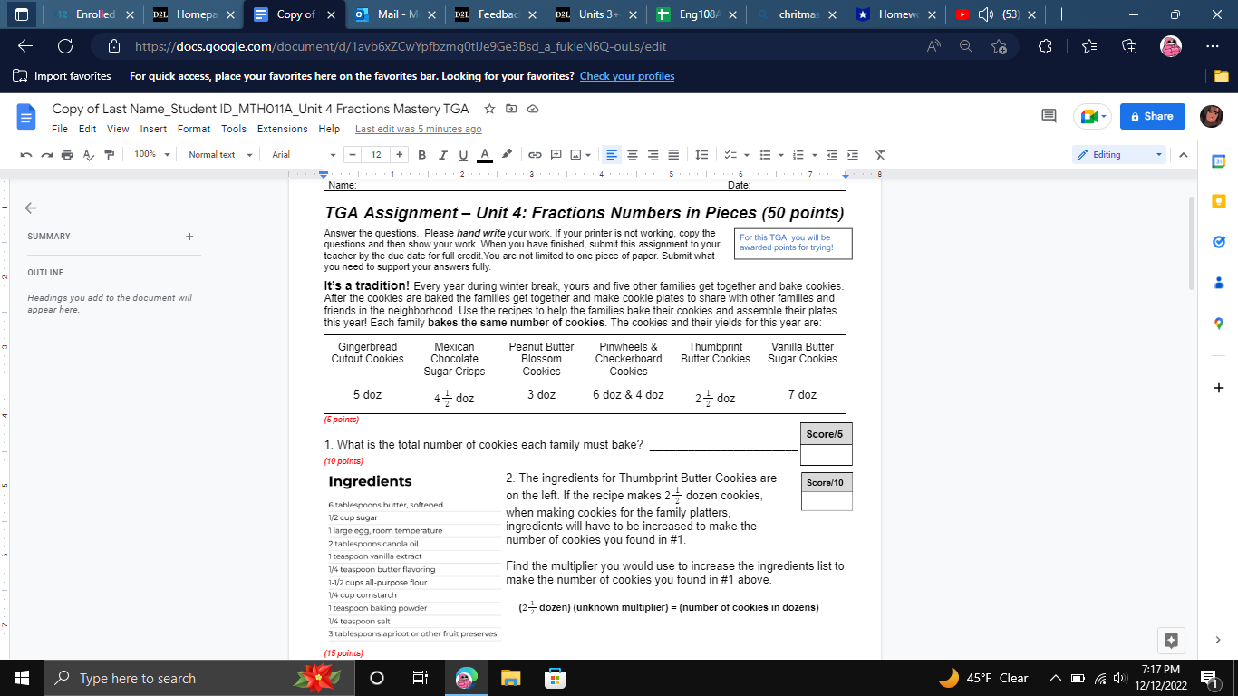The width and height of the screenshot is (1238, 696).
Task: Add a document summary with the plus
Action: (189, 236)
